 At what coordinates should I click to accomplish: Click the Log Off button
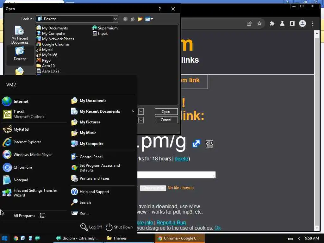pos(91,227)
